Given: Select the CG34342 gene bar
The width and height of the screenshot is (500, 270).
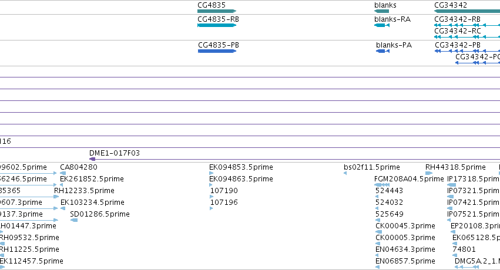Looking at the screenshot, I should (467, 11).
